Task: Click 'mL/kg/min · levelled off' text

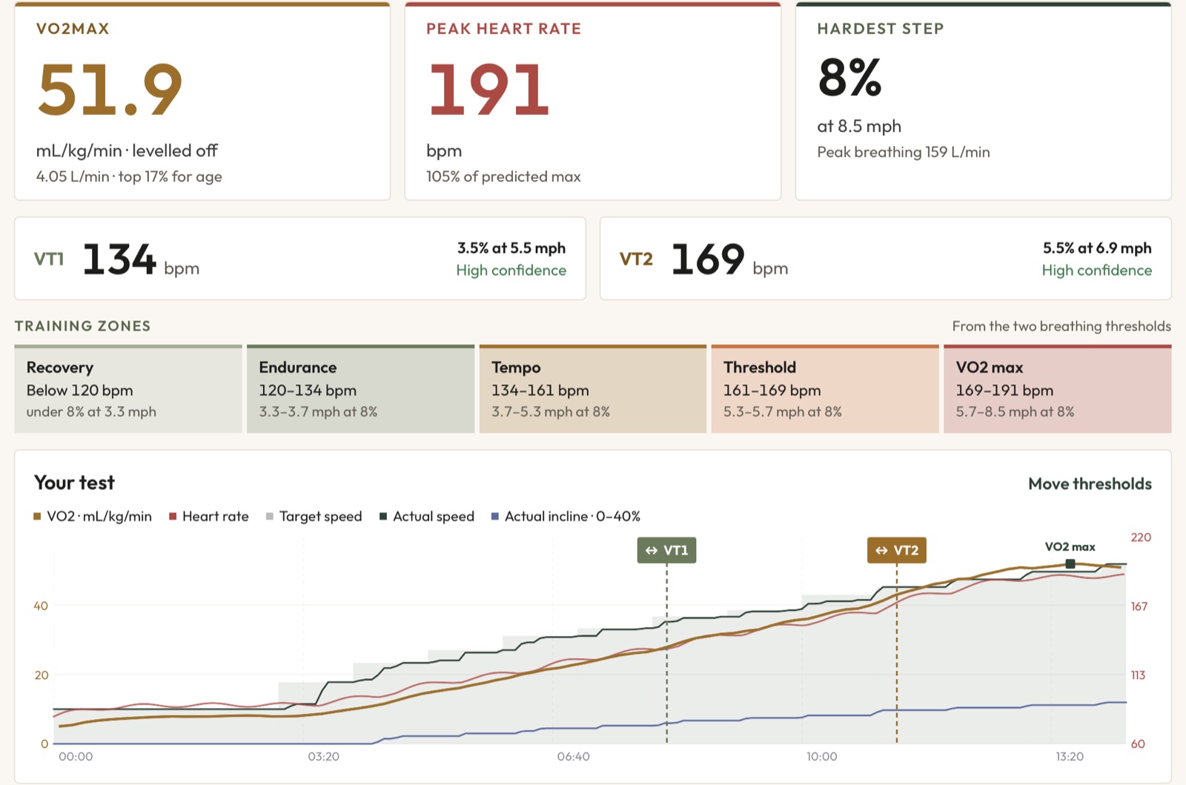Action: point(127,150)
